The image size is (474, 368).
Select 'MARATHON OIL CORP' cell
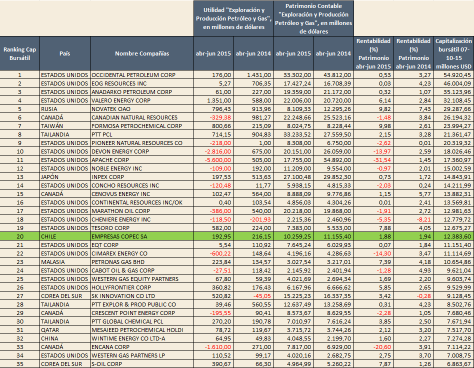[x=142, y=211]
